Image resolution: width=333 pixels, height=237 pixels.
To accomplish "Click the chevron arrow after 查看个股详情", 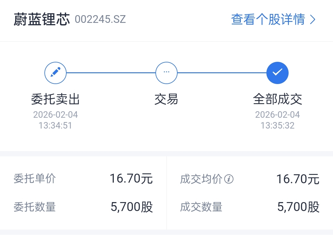I will pos(313,20).
